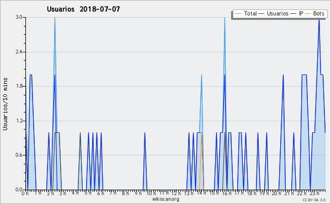331x204 pixels.
Task: Click the '14 h' x-axis label
Action: (201, 193)
